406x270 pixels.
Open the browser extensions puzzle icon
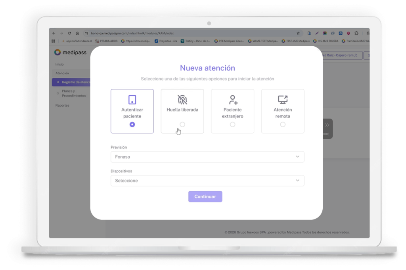tap(356, 33)
